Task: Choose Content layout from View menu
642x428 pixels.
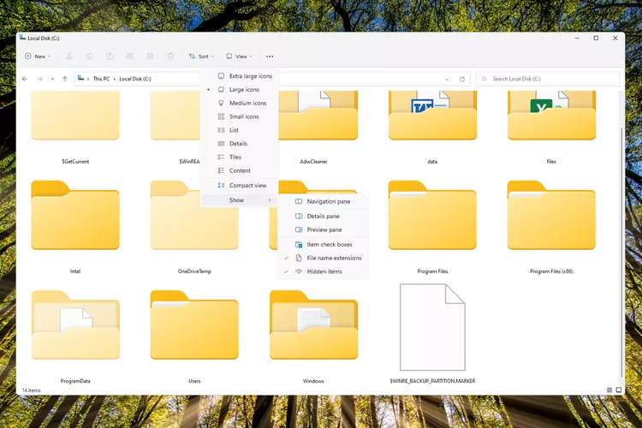Action: point(240,170)
